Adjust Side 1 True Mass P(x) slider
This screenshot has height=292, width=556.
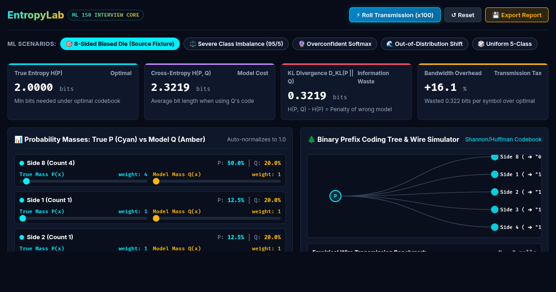(83, 218)
